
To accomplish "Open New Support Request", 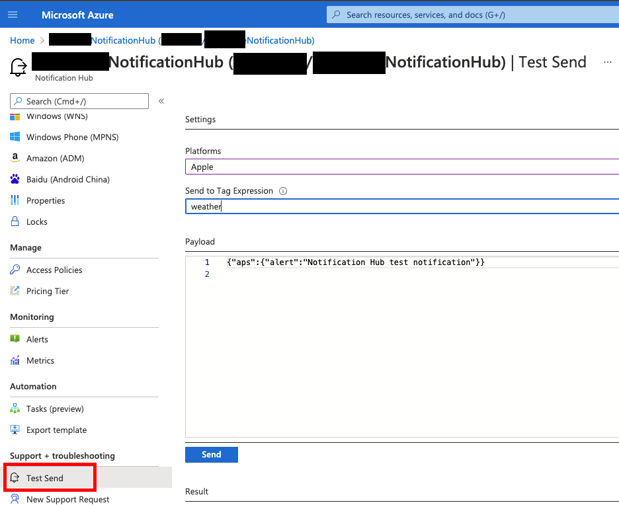I will click(x=67, y=499).
